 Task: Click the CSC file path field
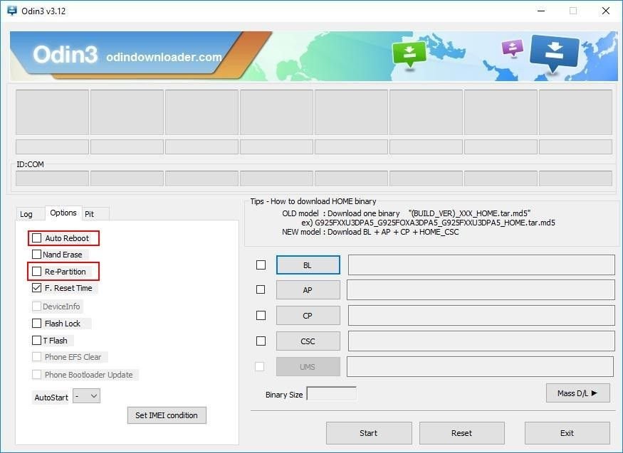point(481,341)
